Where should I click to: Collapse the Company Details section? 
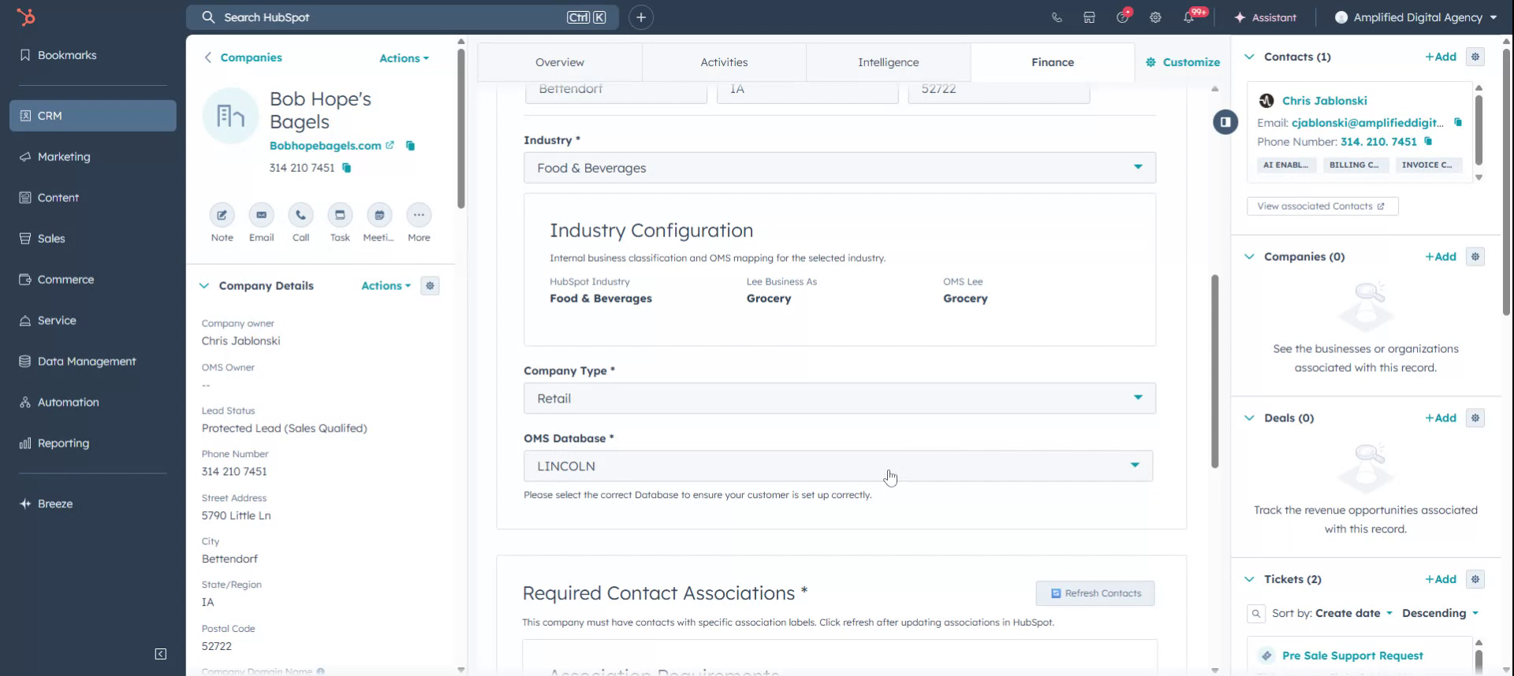[204, 286]
